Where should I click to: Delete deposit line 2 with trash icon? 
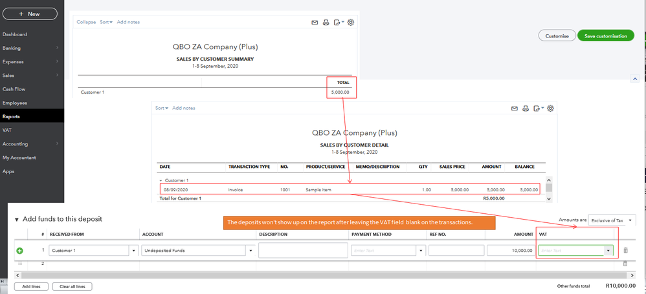click(x=625, y=264)
